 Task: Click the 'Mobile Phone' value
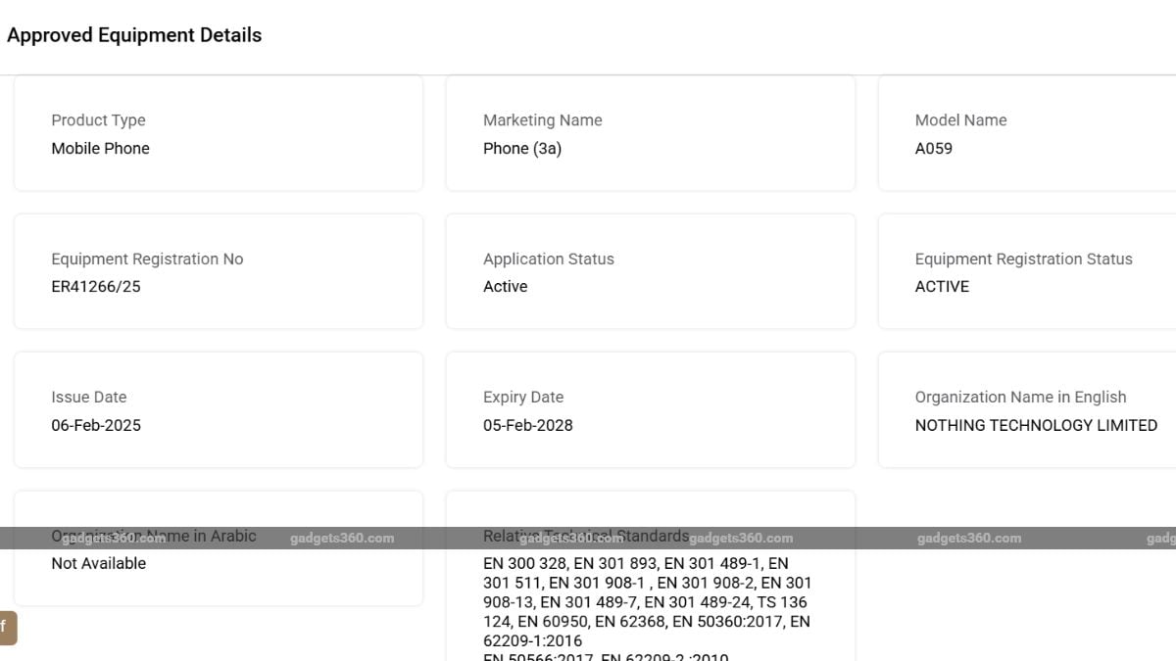coord(100,149)
